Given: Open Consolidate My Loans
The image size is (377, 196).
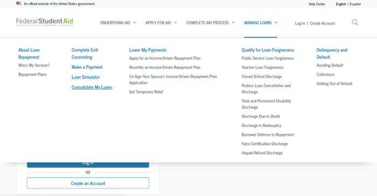Looking at the screenshot, I should [92, 87].
